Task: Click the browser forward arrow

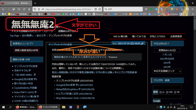Action: [x=9, y=9]
